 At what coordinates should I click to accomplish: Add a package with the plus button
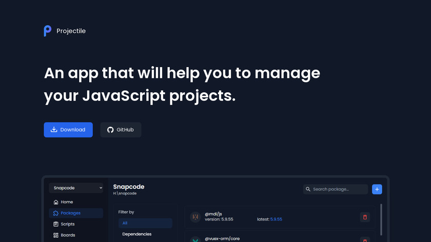coord(377,189)
